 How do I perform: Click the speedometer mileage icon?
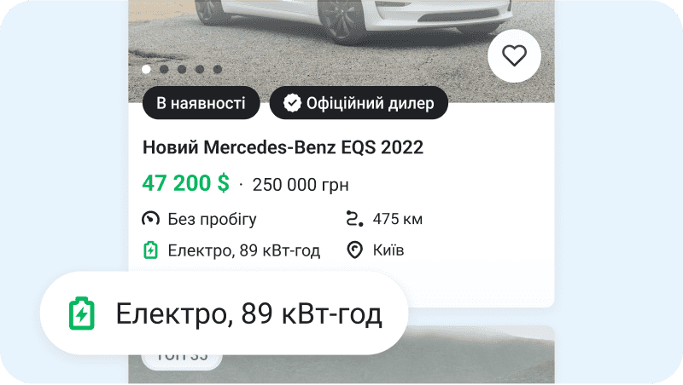pyautogui.click(x=150, y=219)
